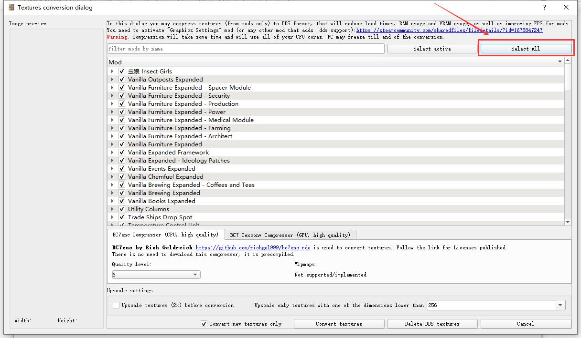Toggle Vanilla Brewing Expanded - Coffees and Teas checkbox
The height and width of the screenshot is (338, 581).
[122, 185]
